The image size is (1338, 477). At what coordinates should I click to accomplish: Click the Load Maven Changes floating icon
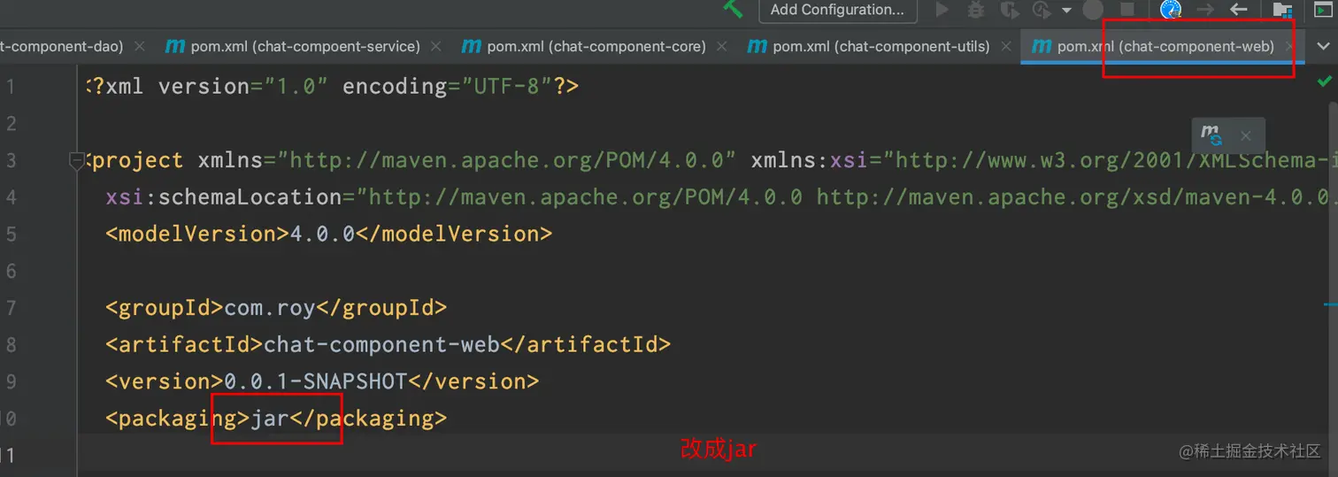[x=1211, y=135]
